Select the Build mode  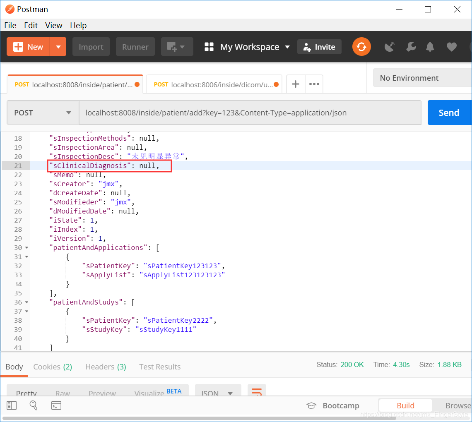point(405,405)
